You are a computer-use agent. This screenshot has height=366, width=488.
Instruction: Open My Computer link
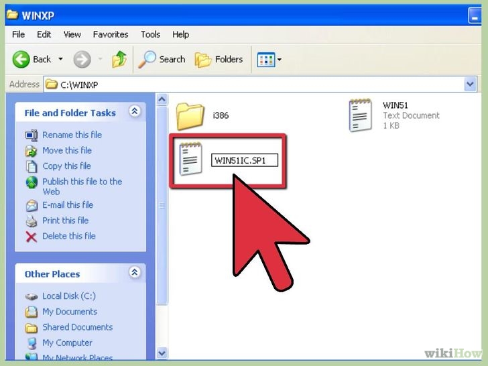click(67, 343)
